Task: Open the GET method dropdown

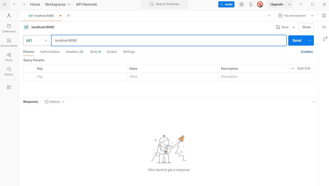Action: [x=37, y=40]
